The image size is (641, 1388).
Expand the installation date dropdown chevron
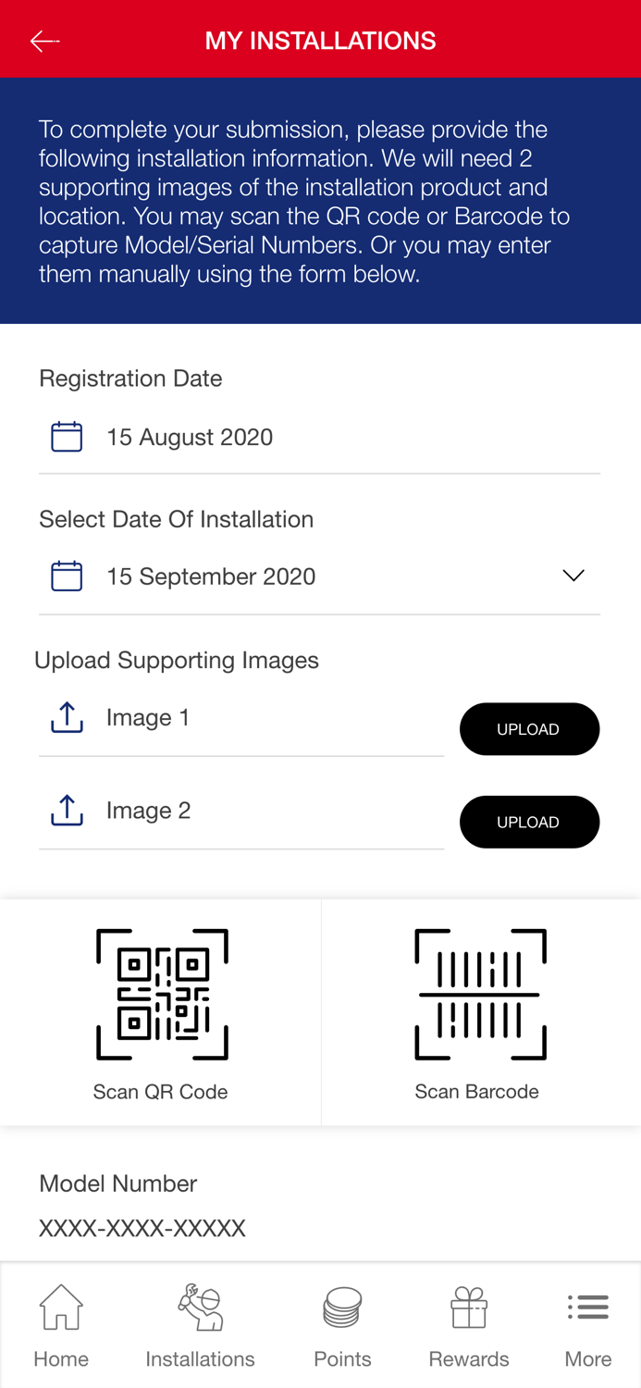click(x=573, y=576)
